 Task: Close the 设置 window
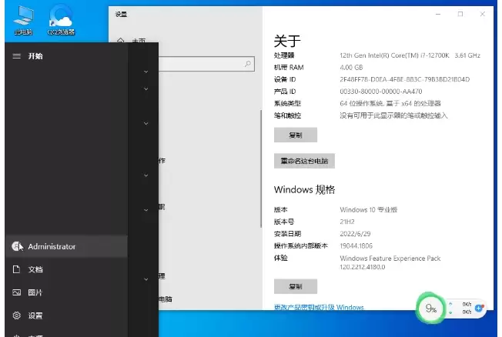pyautogui.click(x=483, y=14)
